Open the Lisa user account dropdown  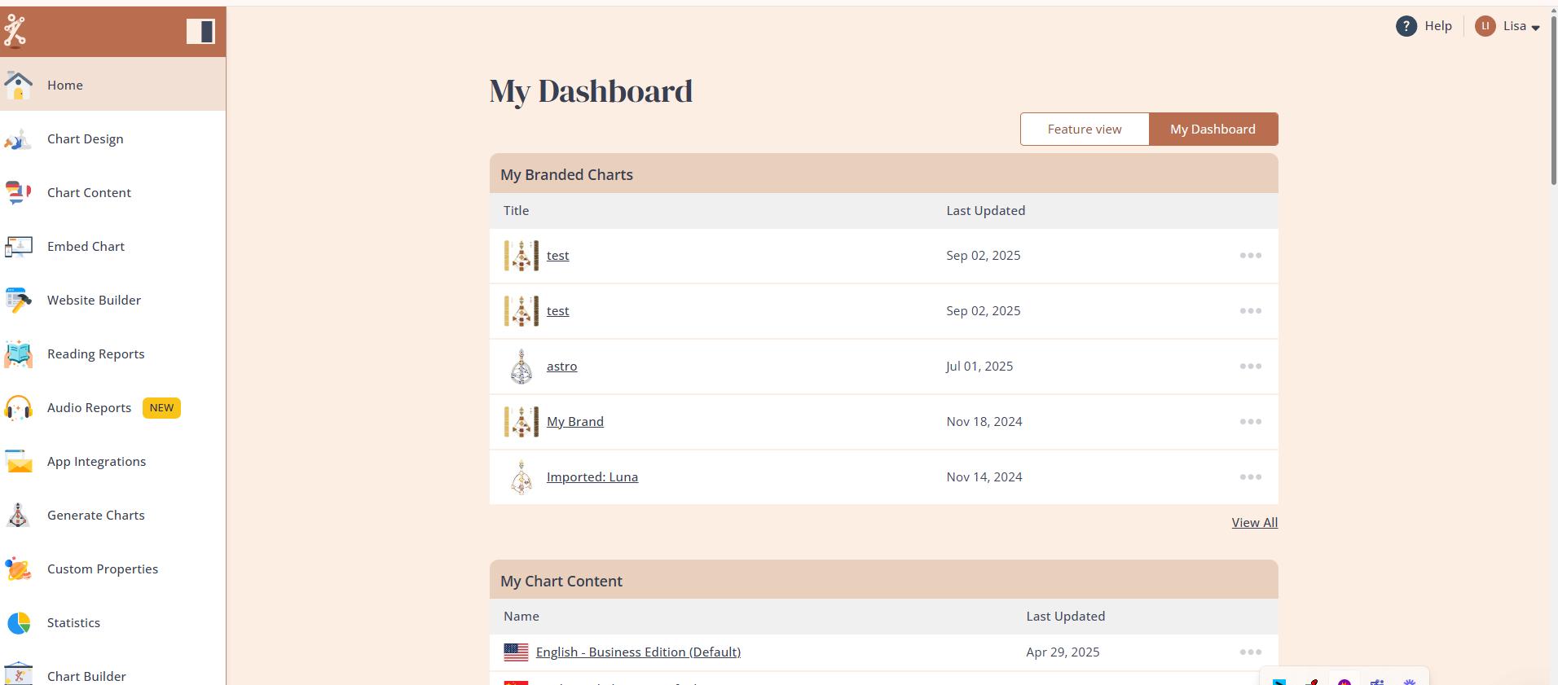[1507, 26]
